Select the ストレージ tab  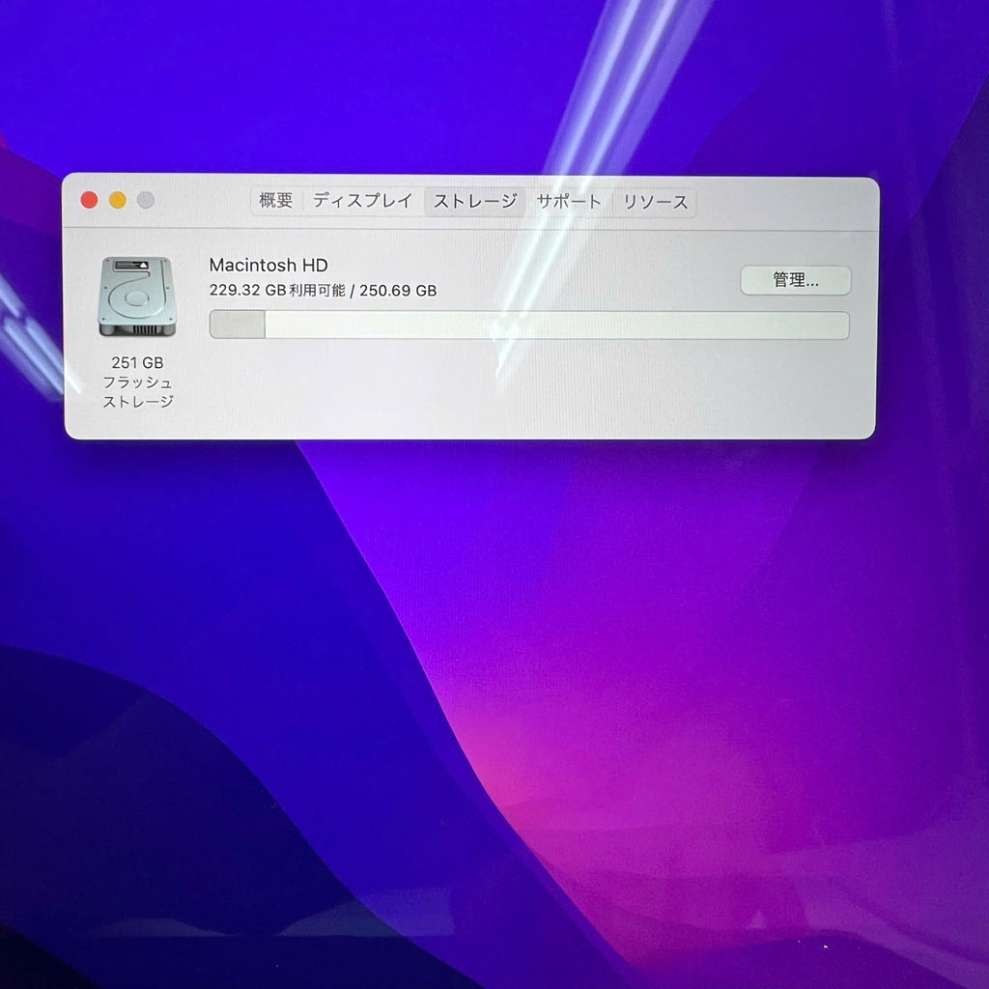click(475, 202)
